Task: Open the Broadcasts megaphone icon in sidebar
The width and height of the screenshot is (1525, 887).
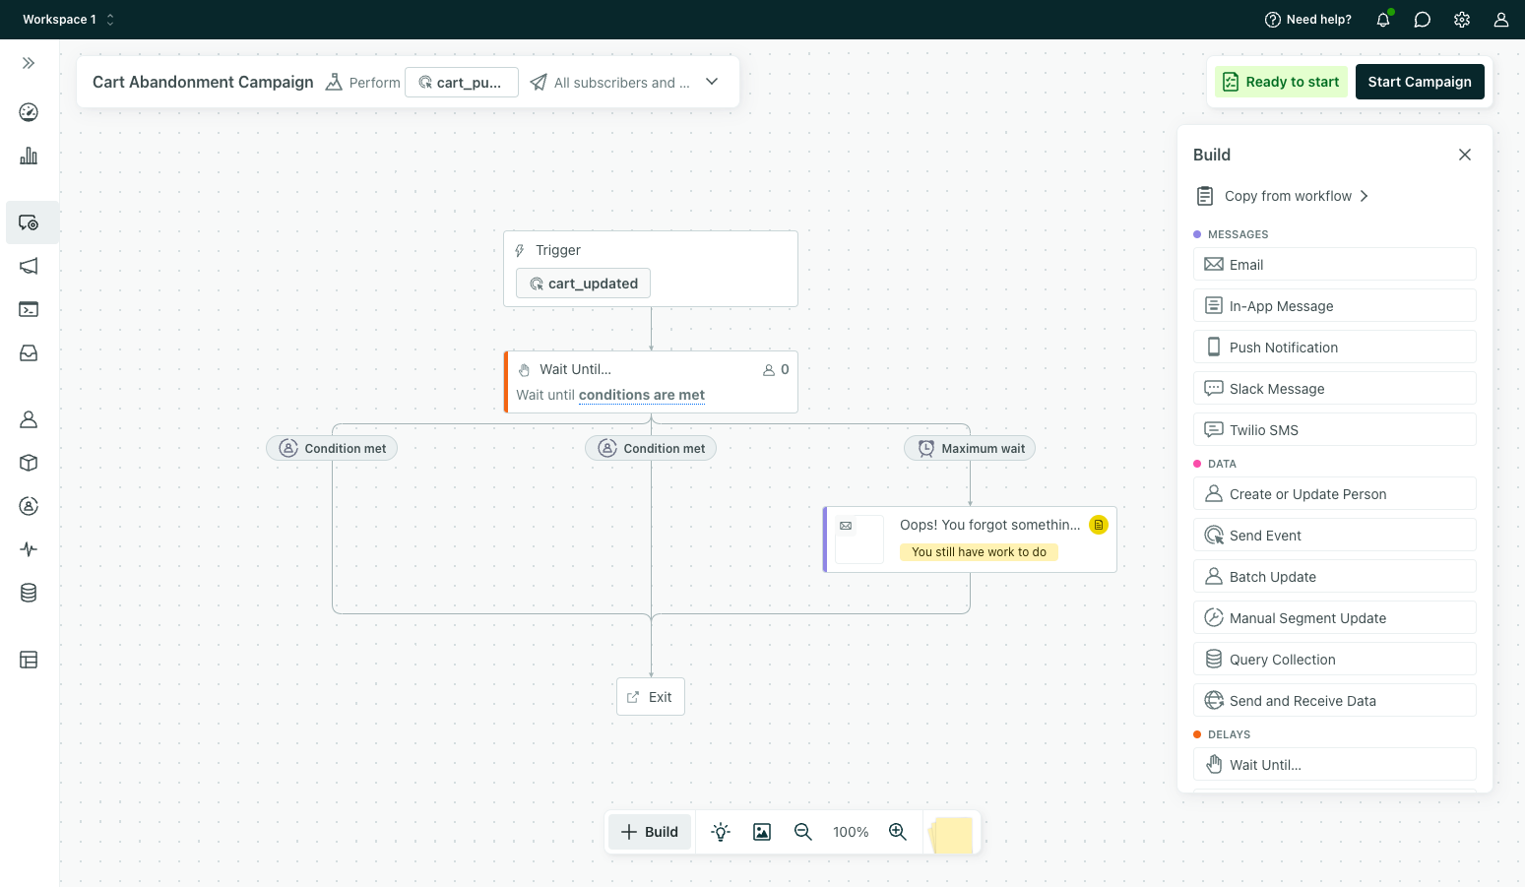Action: [29, 266]
